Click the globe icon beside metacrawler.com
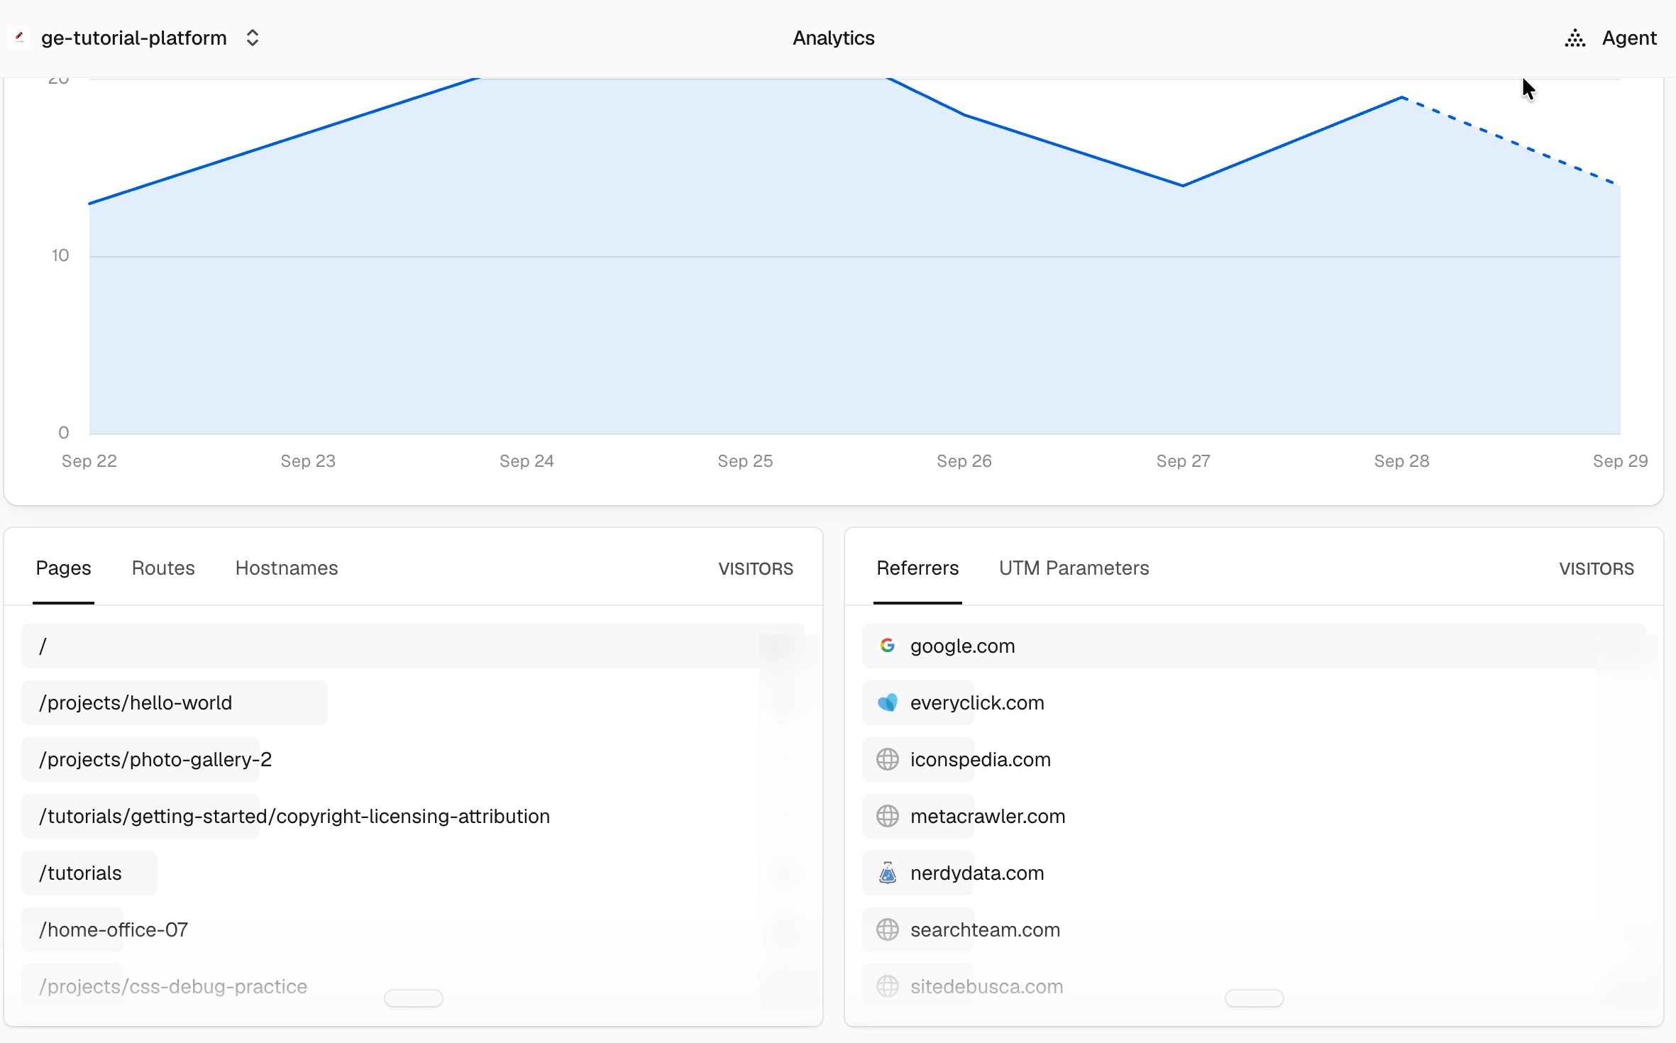1676x1043 pixels. [x=887, y=816]
